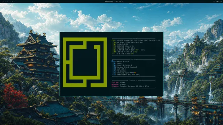Screen dimensions: 223x125
Task: Switch to workspace 4 in the top bar
Action: coord(13,1)
